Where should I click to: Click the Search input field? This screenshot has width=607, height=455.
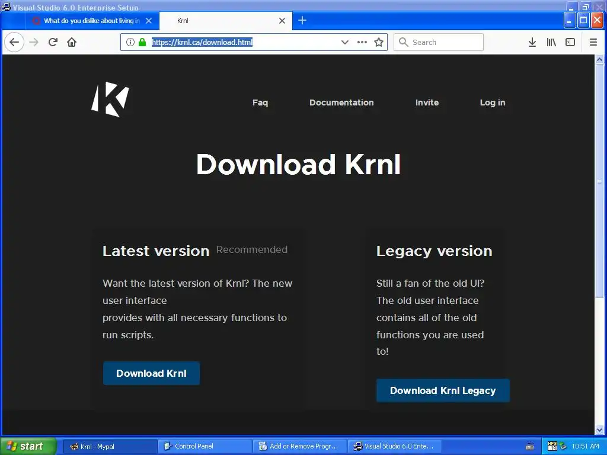click(x=439, y=42)
